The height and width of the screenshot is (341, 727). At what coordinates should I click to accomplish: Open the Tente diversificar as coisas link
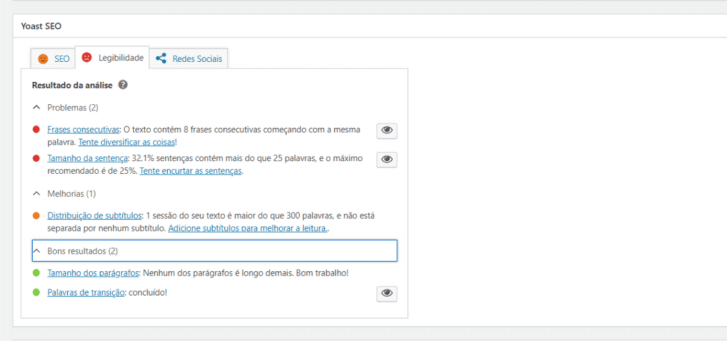pyautogui.click(x=127, y=142)
